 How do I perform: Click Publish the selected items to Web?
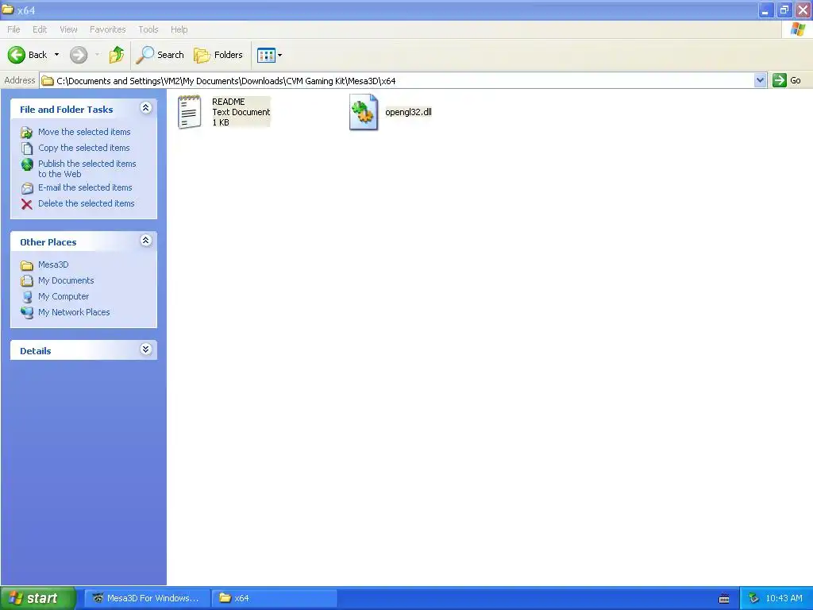pos(87,168)
